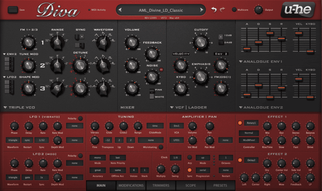Click the arp Octaves value field

coord(226,158)
